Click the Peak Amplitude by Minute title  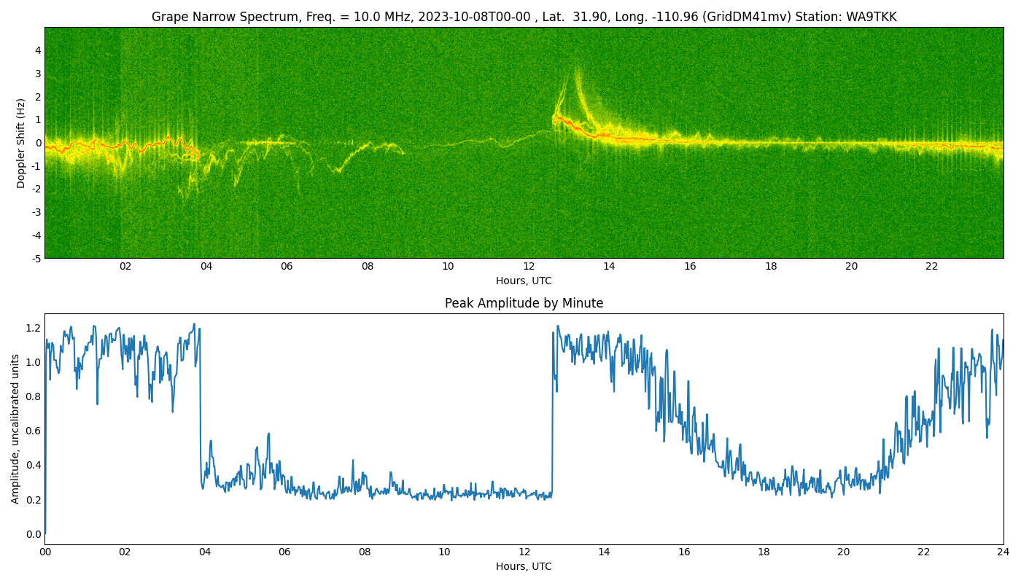point(524,303)
